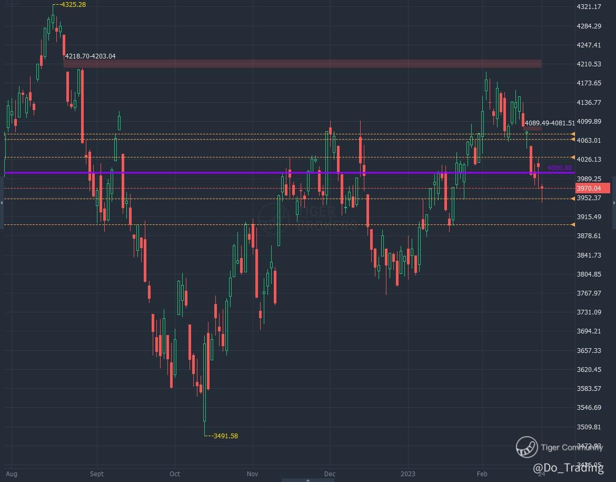Click the orange arrow marker beside 4063.01

pos(573,139)
